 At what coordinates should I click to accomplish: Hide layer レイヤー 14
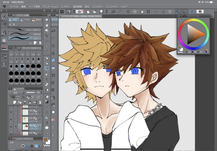(11, 120)
